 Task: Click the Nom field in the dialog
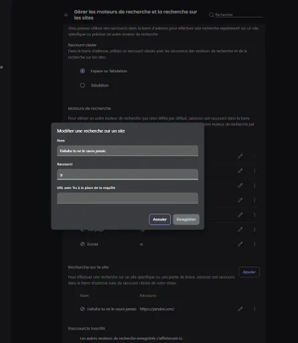point(127,151)
